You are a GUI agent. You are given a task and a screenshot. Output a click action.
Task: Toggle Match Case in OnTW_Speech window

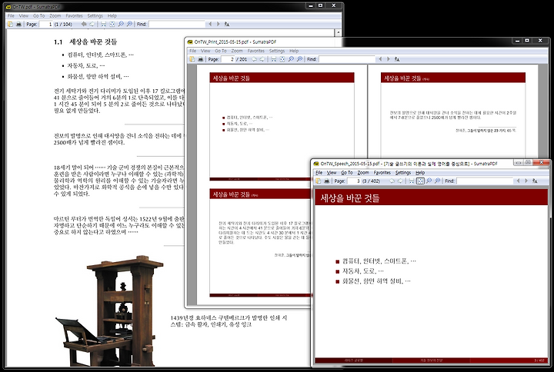[535, 181]
